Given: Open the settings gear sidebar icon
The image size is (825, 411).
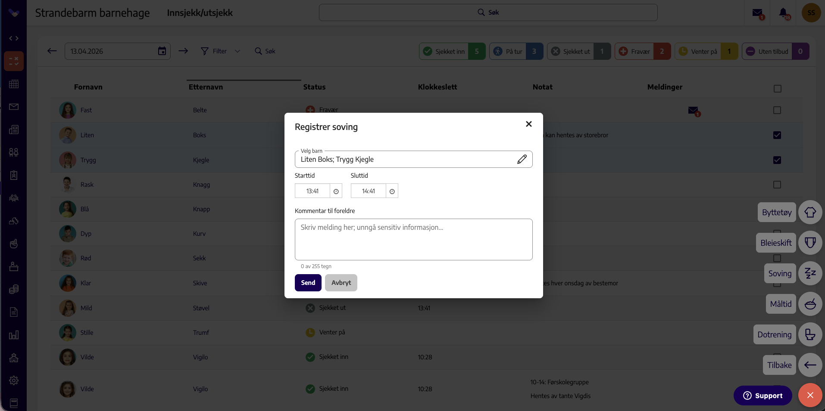Looking at the screenshot, I should click(14, 380).
